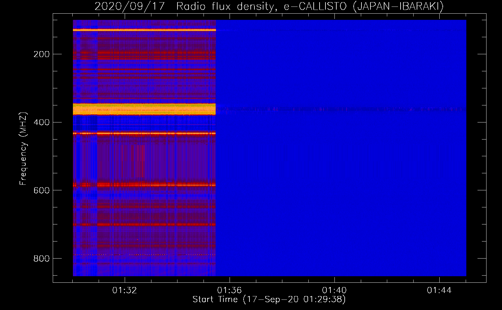Click the 01:44 time tick label
Screen dimensions: 502x310
[439, 290]
